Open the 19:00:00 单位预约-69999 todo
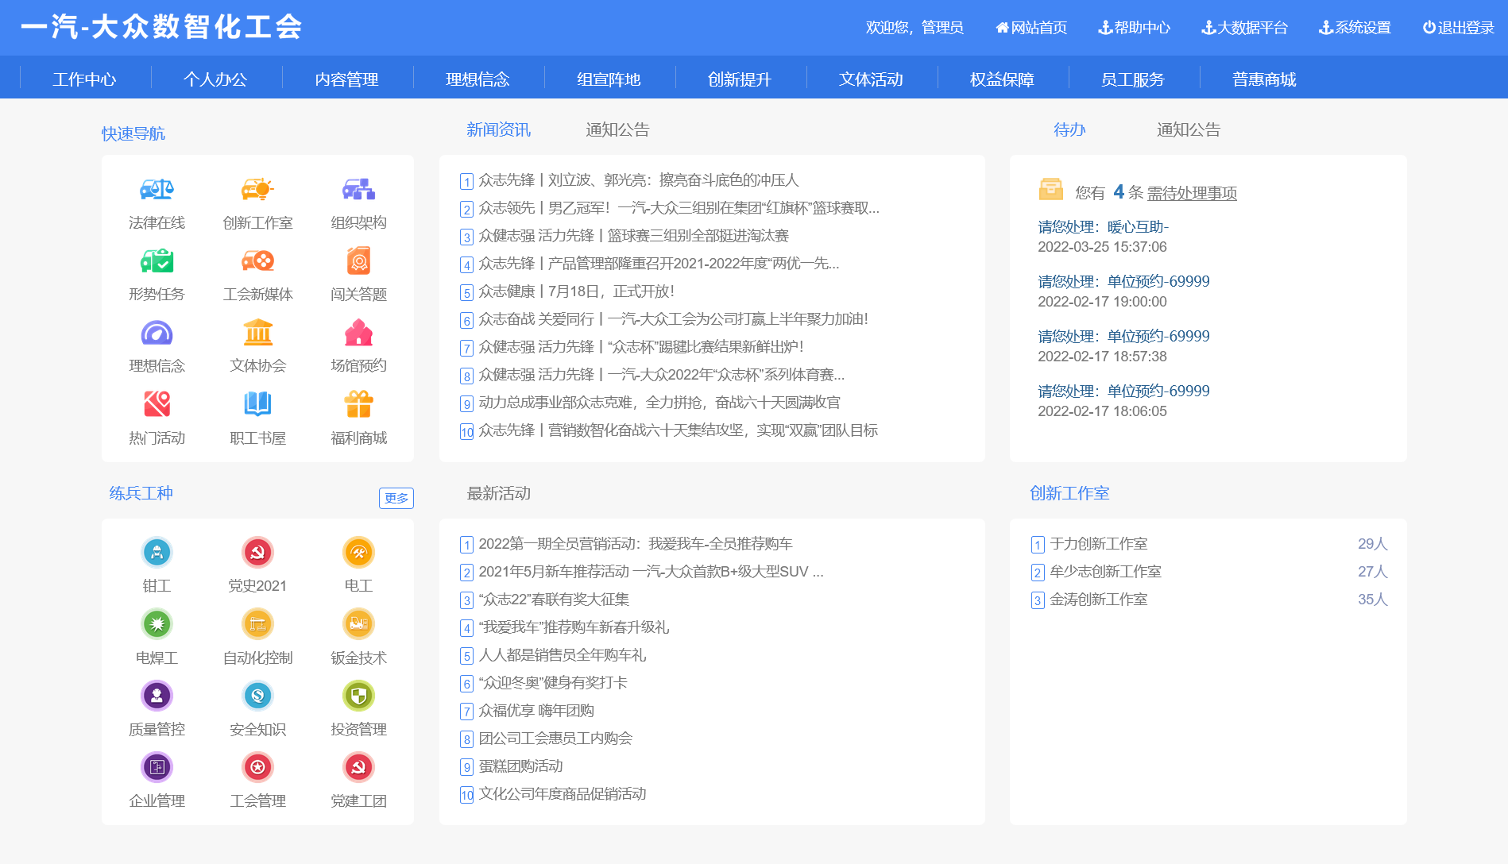The image size is (1508, 864). pos(1123,282)
